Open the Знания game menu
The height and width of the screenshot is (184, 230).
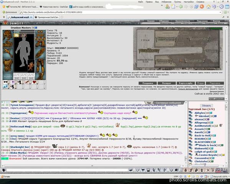[151, 21]
